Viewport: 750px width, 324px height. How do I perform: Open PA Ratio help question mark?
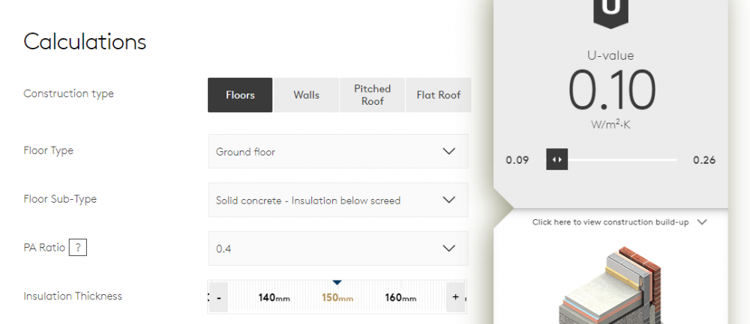point(78,248)
